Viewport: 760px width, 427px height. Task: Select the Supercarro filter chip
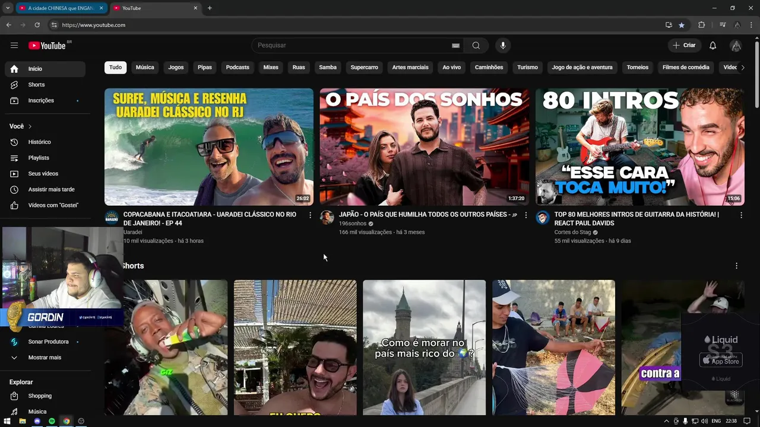pyautogui.click(x=365, y=68)
